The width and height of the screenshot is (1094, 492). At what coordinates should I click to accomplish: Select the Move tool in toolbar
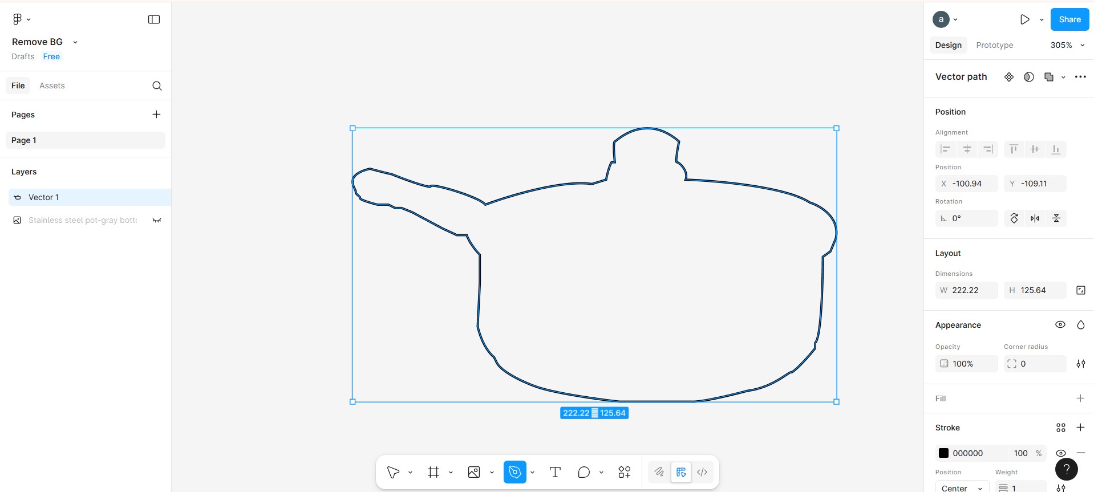(393, 472)
